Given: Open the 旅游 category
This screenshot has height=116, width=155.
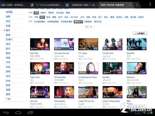Looking at the screenshot, I should (x=8, y=85).
